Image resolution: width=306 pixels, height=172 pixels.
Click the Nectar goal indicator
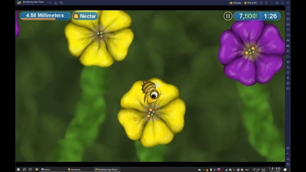click(85, 16)
